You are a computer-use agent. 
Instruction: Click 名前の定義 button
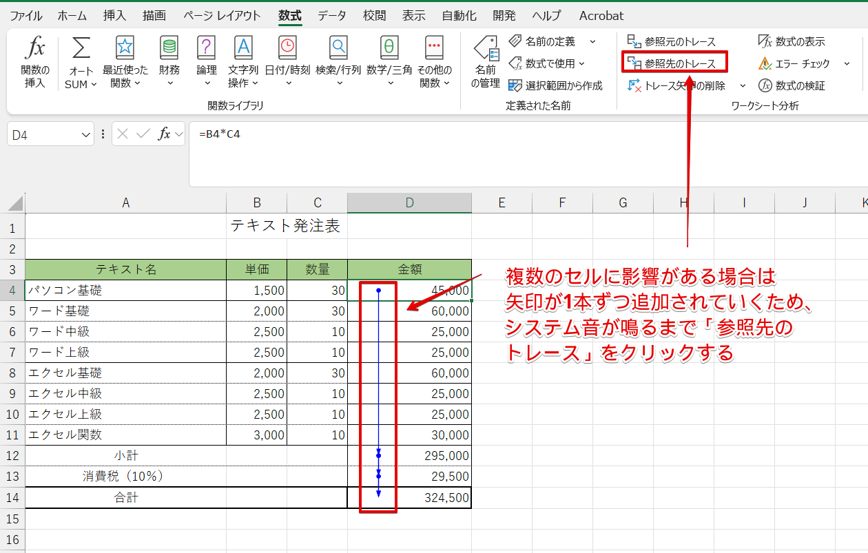coord(541,42)
